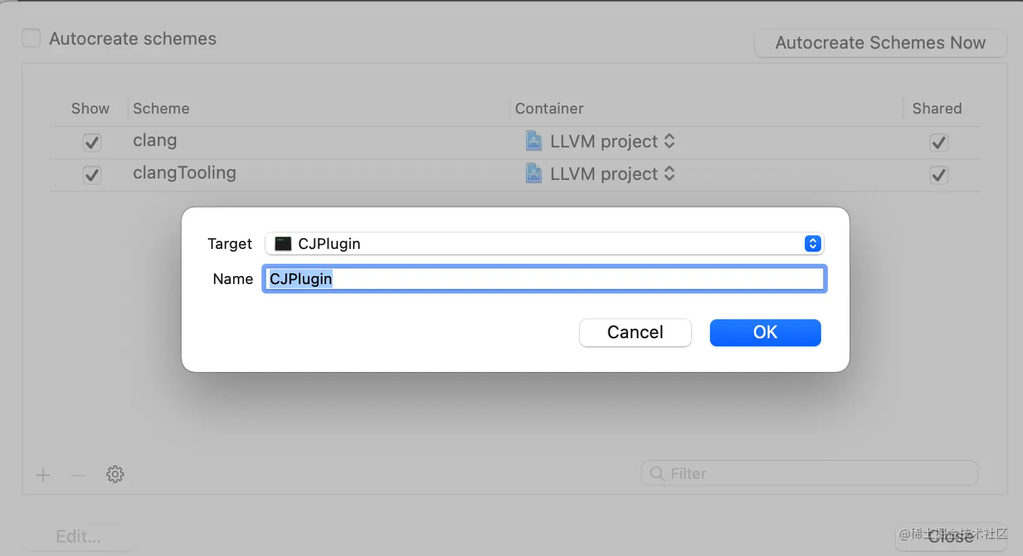Click the LLVM project icon in clangTooling row
Screen dimensions: 1023x556
[534, 173]
